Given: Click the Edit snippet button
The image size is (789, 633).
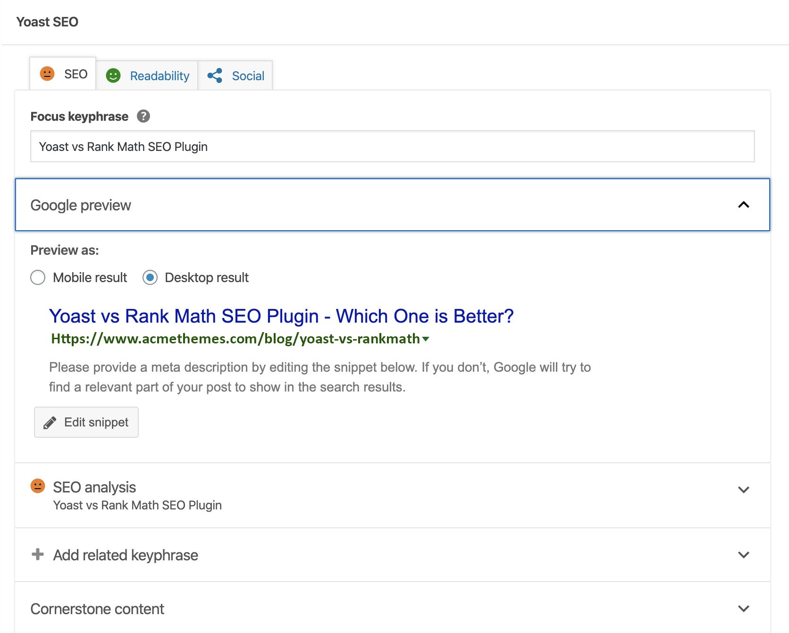Looking at the screenshot, I should [x=86, y=422].
